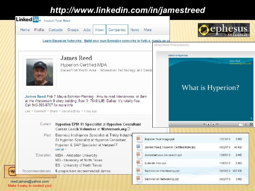This screenshot has width=255, height=191.
Task: Click MBA - Amberton University entry
Action: [76, 155]
